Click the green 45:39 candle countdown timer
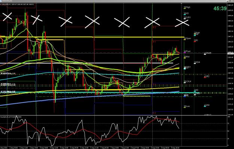This screenshot has width=234, height=149. coord(220,8)
